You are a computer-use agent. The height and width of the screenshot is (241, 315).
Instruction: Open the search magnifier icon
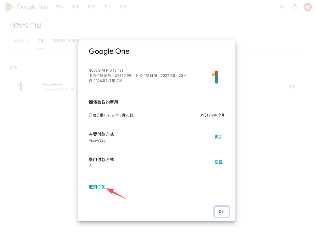(x=282, y=7)
